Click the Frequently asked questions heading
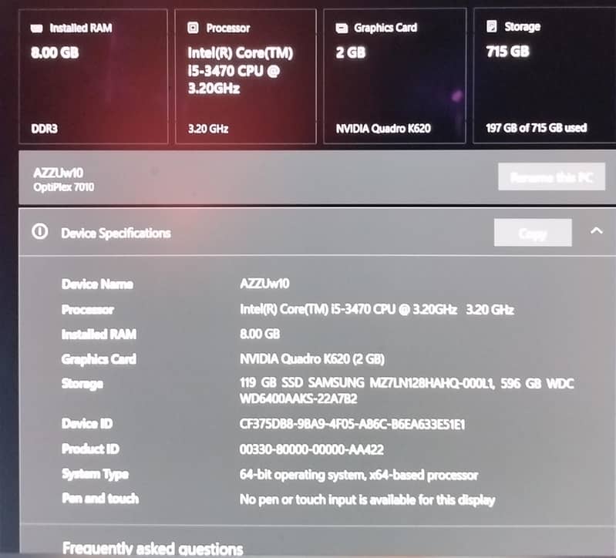This screenshot has height=558, width=616. 153,548
